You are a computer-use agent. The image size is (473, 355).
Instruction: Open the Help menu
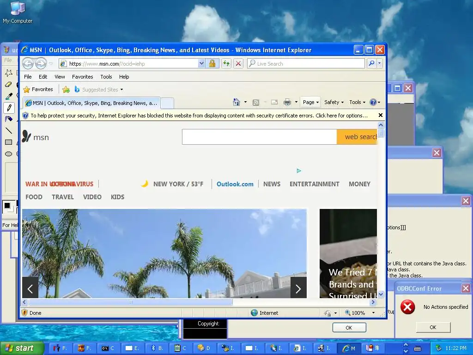(124, 77)
